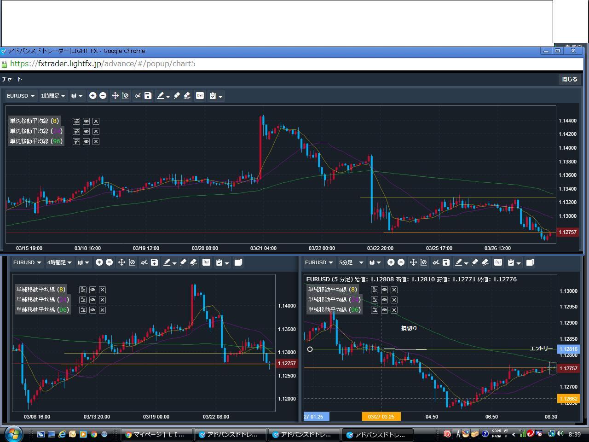Open the clipboard dropdown on the 1-hour chart toolbar
The height and width of the screenshot is (442, 589).
[216, 96]
